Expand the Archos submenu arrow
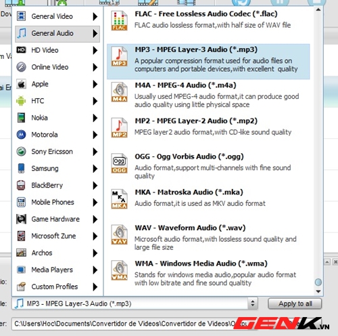This screenshot has width=338, height=336. 95,253
